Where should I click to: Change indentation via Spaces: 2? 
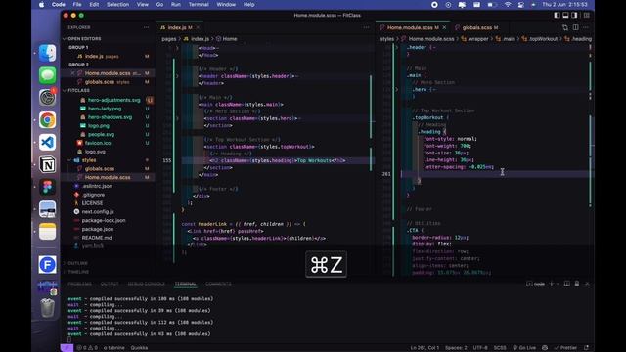(x=456, y=348)
